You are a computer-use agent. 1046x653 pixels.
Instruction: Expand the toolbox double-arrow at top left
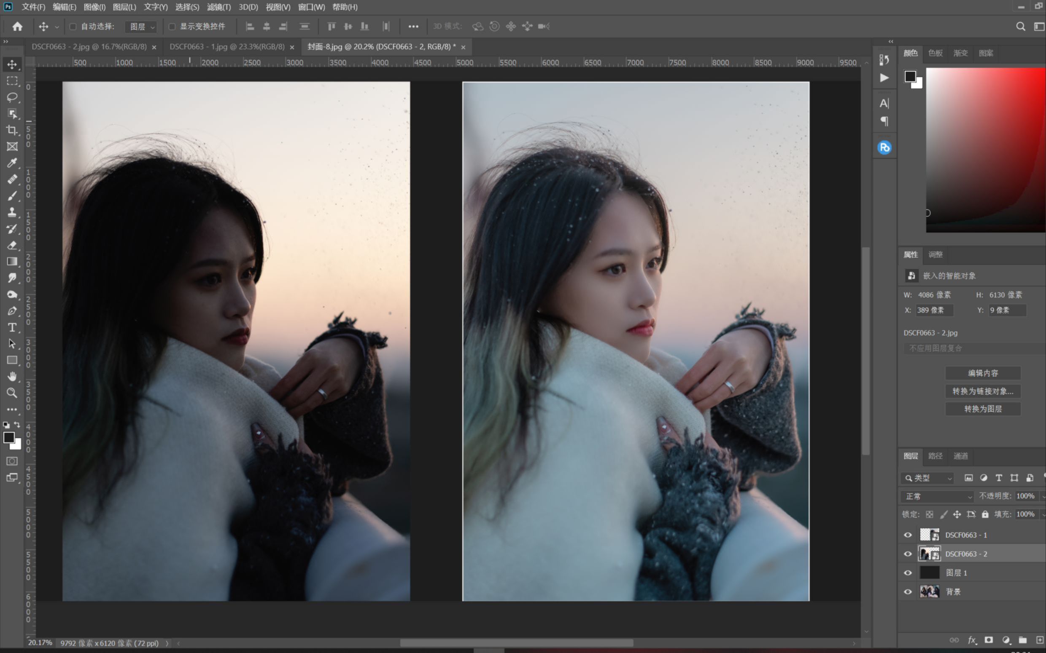pos(5,41)
